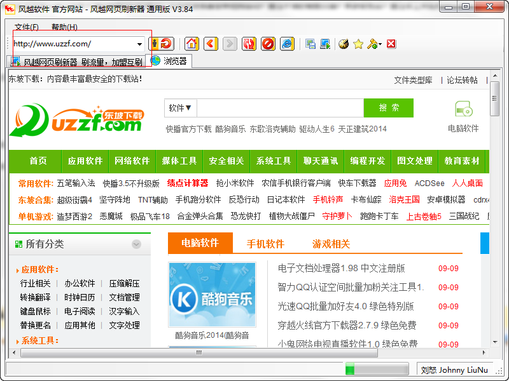Click the application icon in the title bar

tap(10, 9)
